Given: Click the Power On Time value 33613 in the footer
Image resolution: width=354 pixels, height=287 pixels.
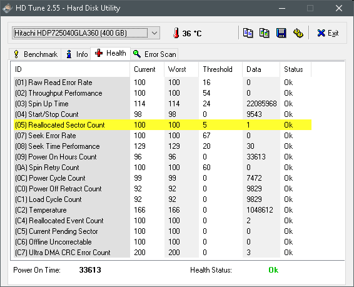Looking at the screenshot, I should [90, 270].
